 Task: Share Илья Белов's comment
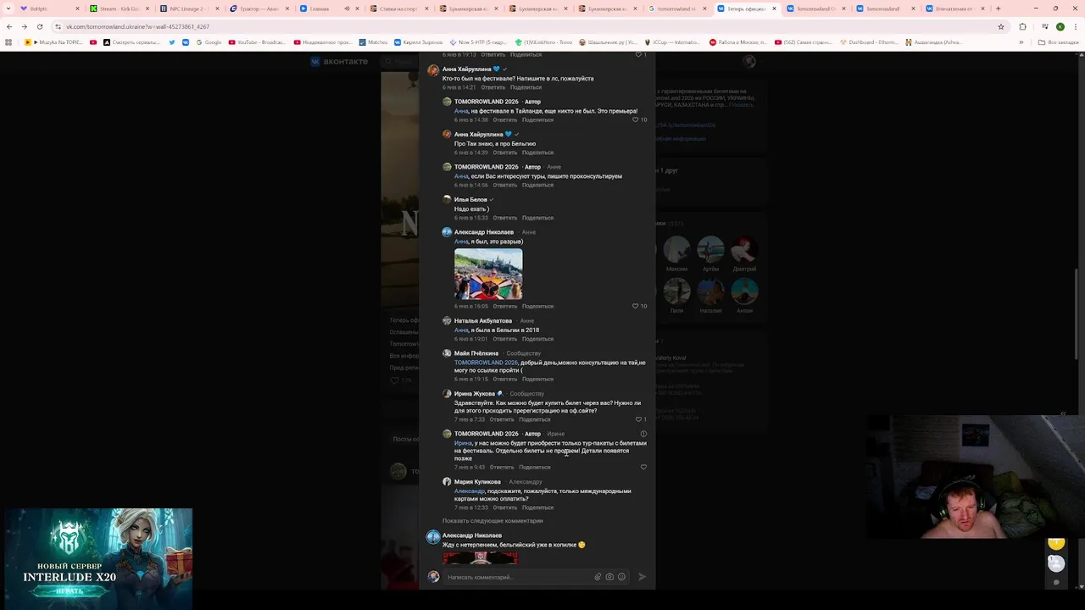(537, 218)
